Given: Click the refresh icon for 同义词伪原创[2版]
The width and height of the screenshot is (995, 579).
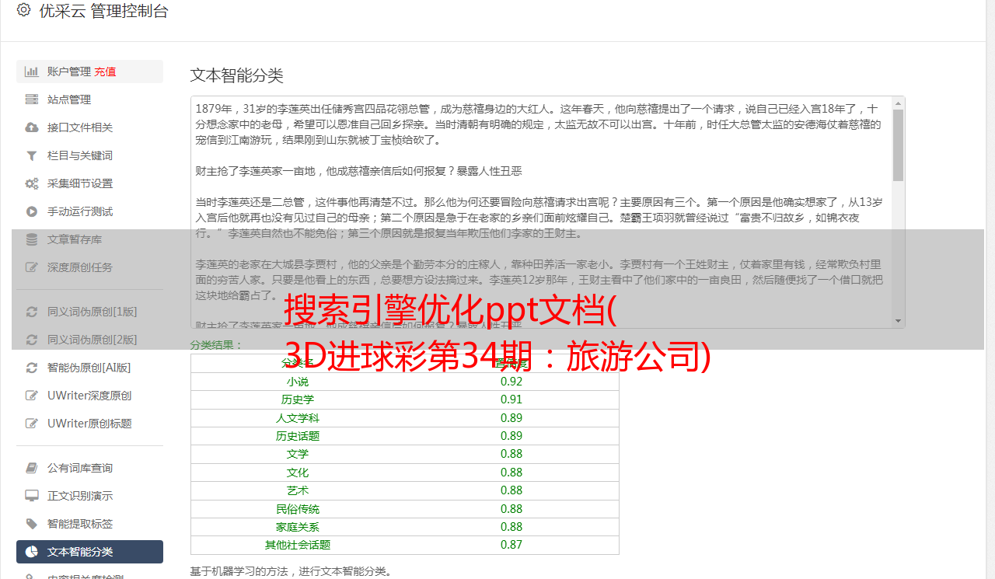Looking at the screenshot, I should point(31,340).
